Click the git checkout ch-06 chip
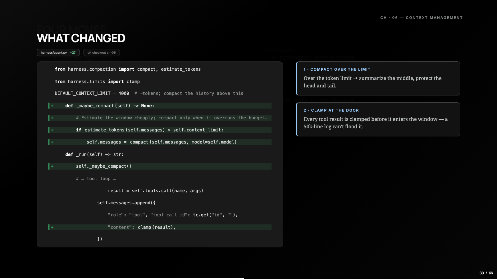 pos(102,53)
